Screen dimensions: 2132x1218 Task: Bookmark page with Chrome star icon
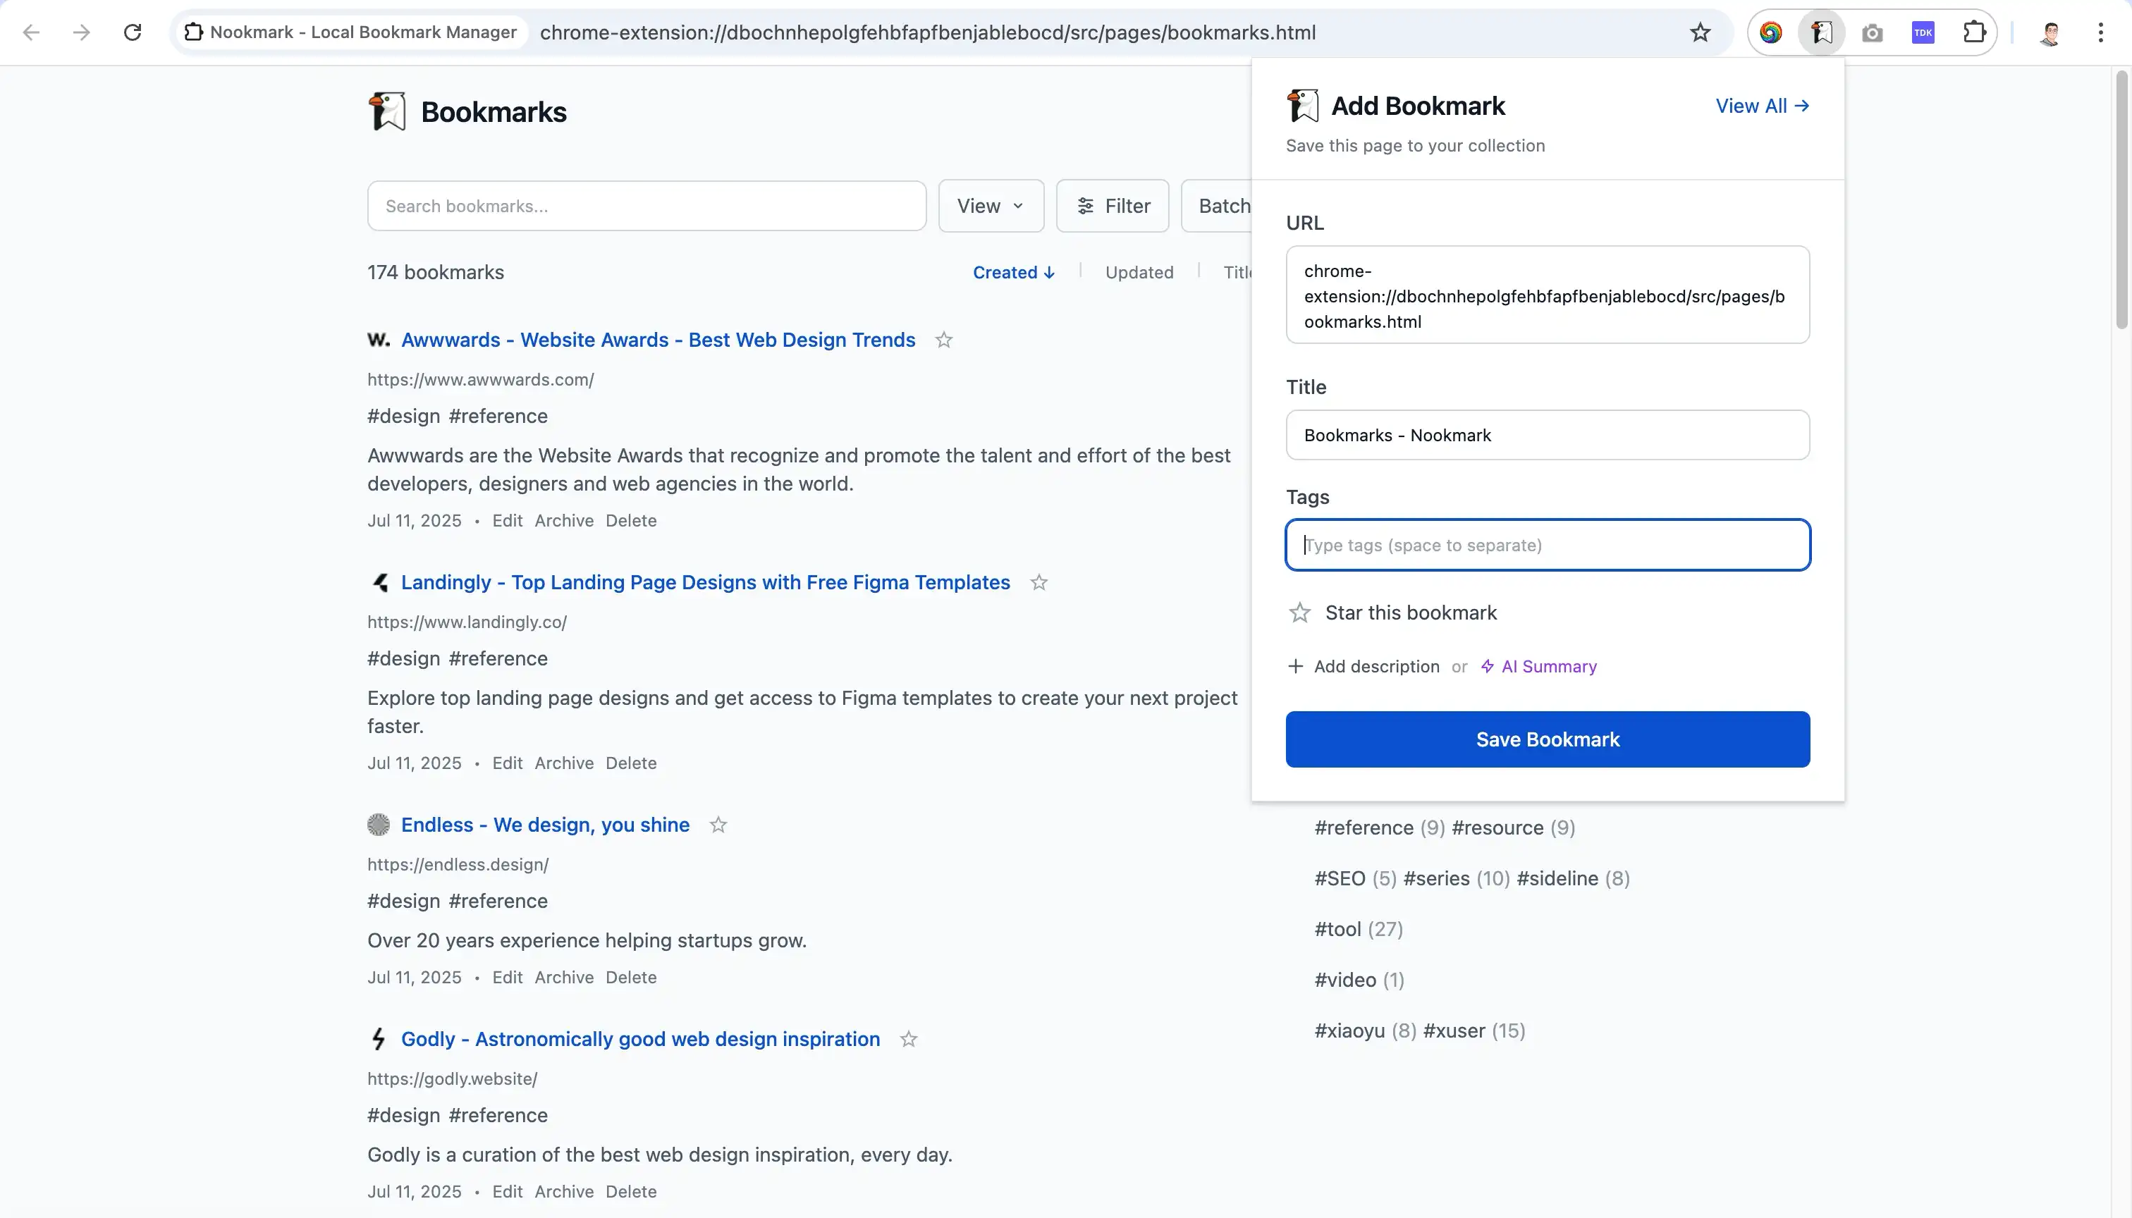pos(1699,32)
